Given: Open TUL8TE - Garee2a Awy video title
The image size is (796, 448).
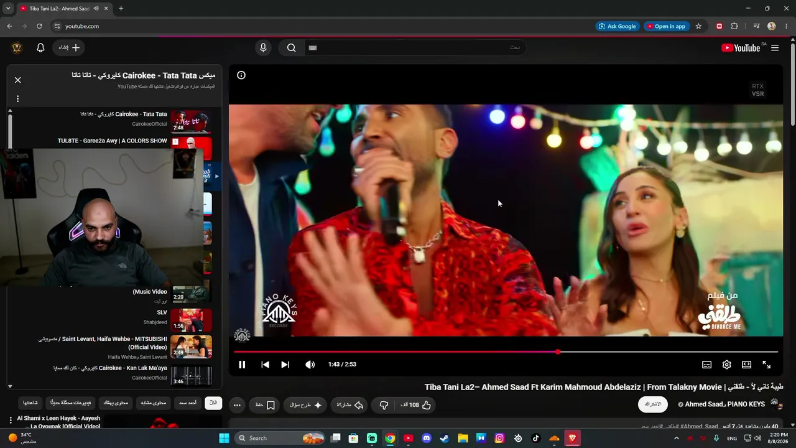Looking at the screenshot, I should click(113, 141).
